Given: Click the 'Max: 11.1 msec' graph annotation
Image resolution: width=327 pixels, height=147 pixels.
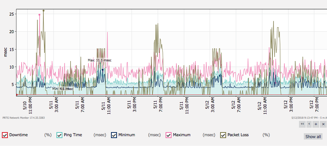Looking at the screenshot, I should (100, 60).
